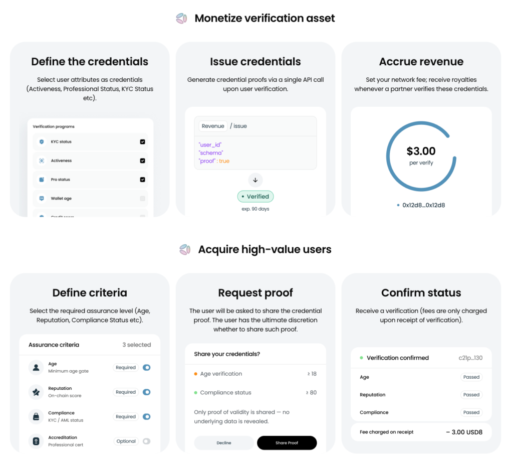Click the Reputation star icon
Image resolution: width=513 pixels, height=462 pixels.
(36, 392)
